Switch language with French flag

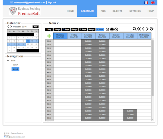146,2
